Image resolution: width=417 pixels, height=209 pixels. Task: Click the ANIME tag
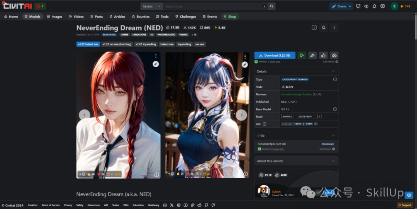point(124,35)
